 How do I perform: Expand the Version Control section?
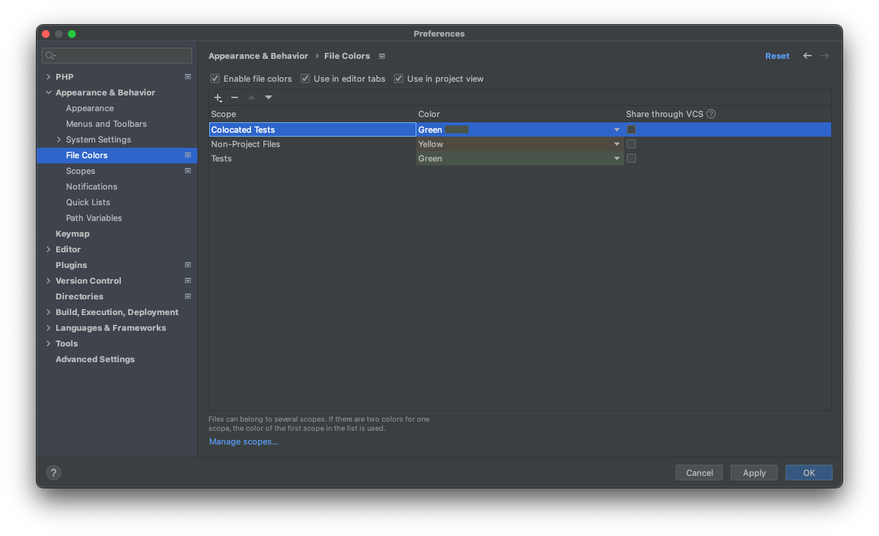pos(48,280)
